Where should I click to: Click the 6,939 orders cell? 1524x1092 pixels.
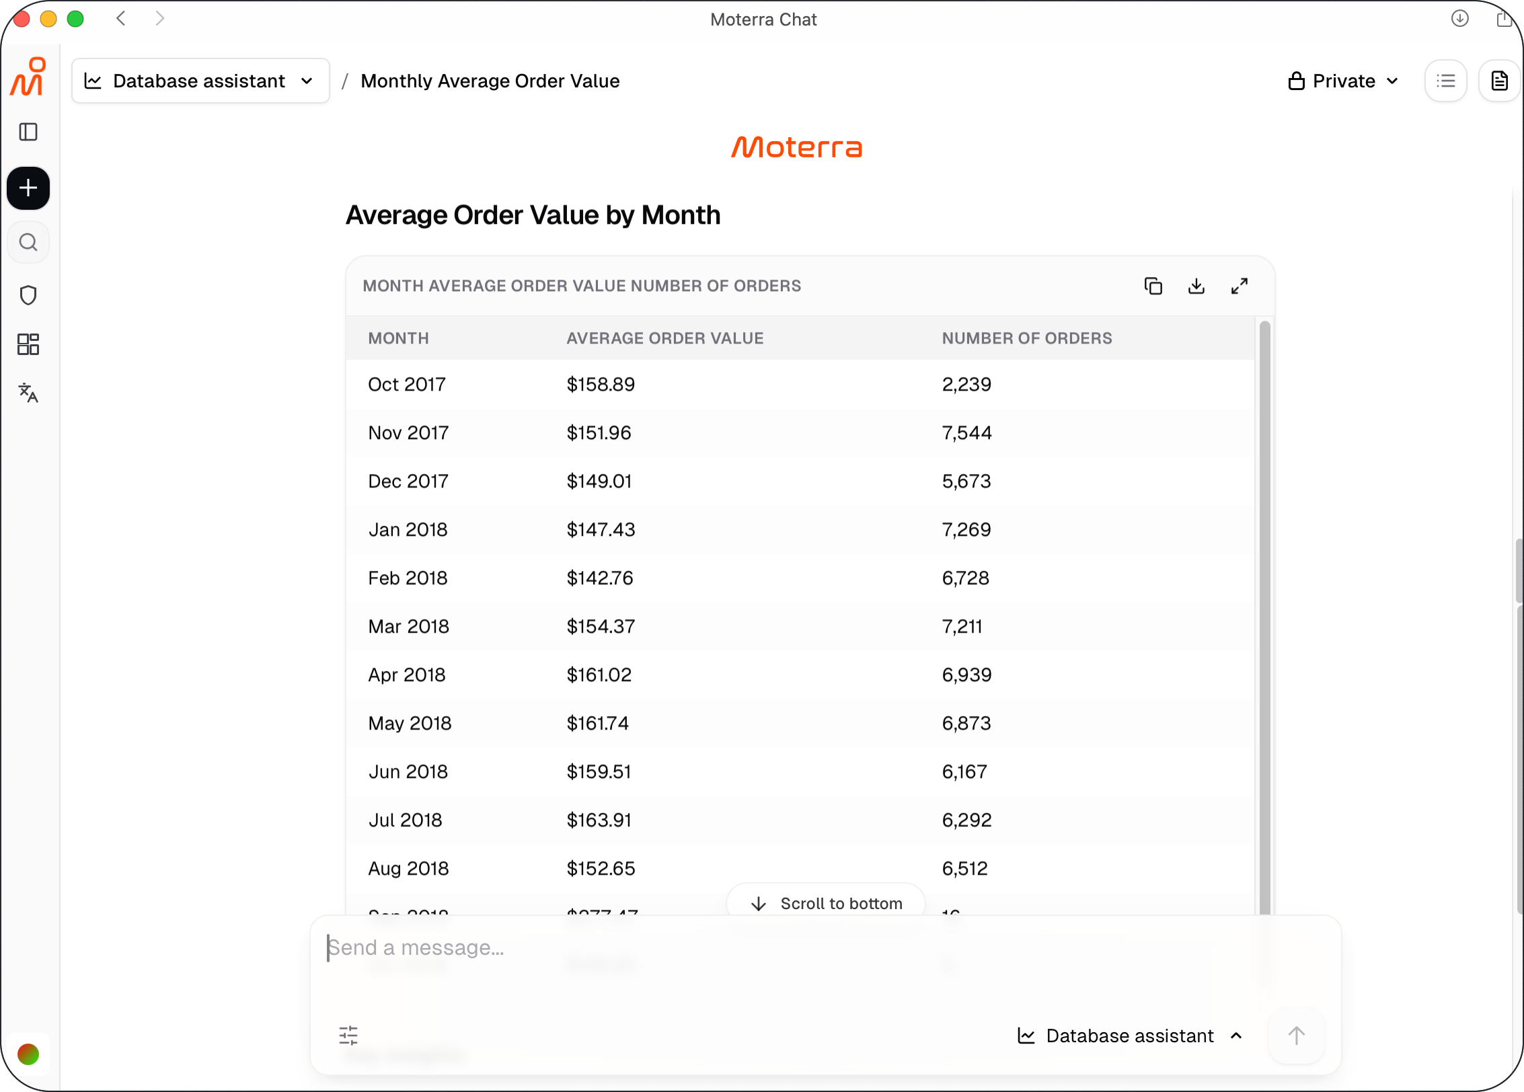click(x=966, y=674)
